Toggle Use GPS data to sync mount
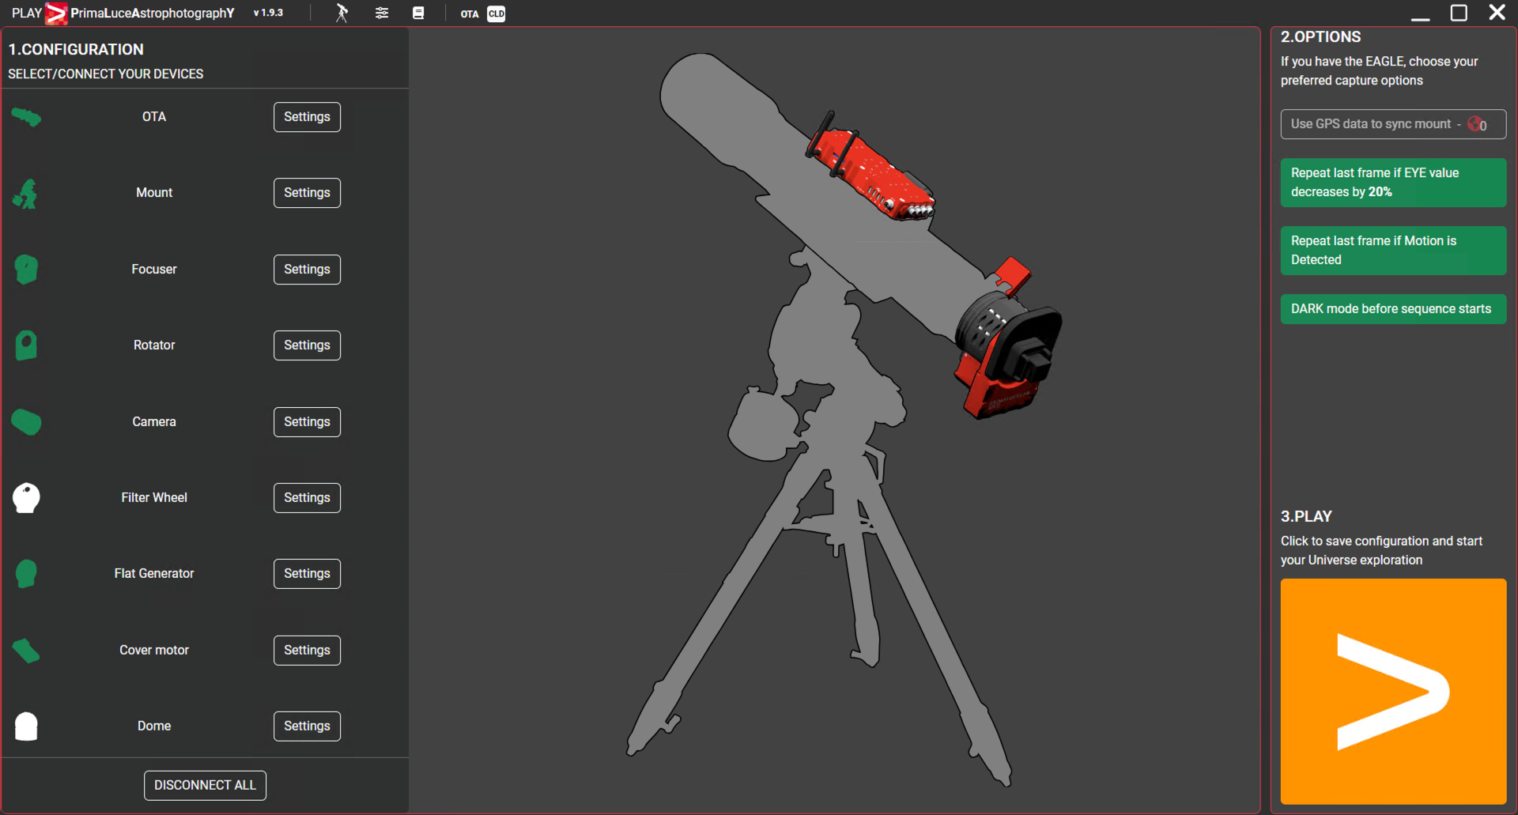Viewport: 1518px width, 815px height. (1393, 124)
